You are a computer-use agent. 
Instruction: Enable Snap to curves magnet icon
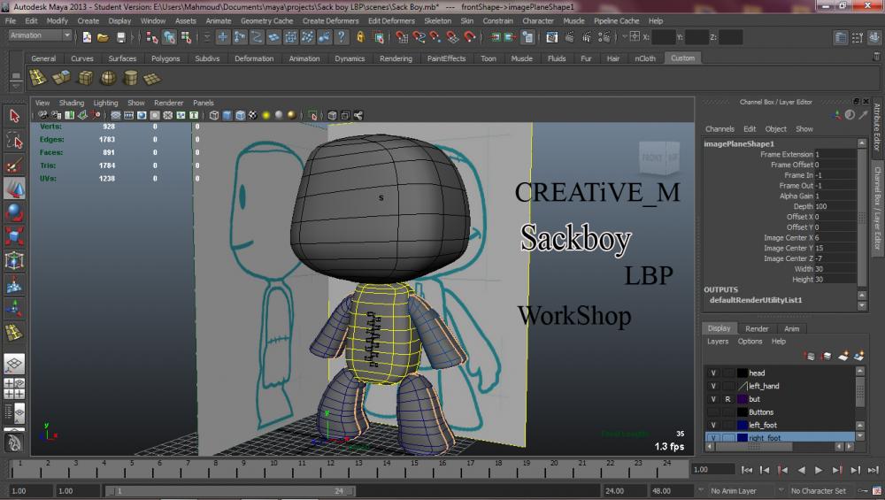pos(419,37)
